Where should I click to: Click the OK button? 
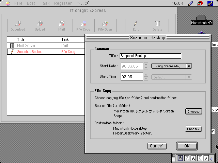click(187, 146)
